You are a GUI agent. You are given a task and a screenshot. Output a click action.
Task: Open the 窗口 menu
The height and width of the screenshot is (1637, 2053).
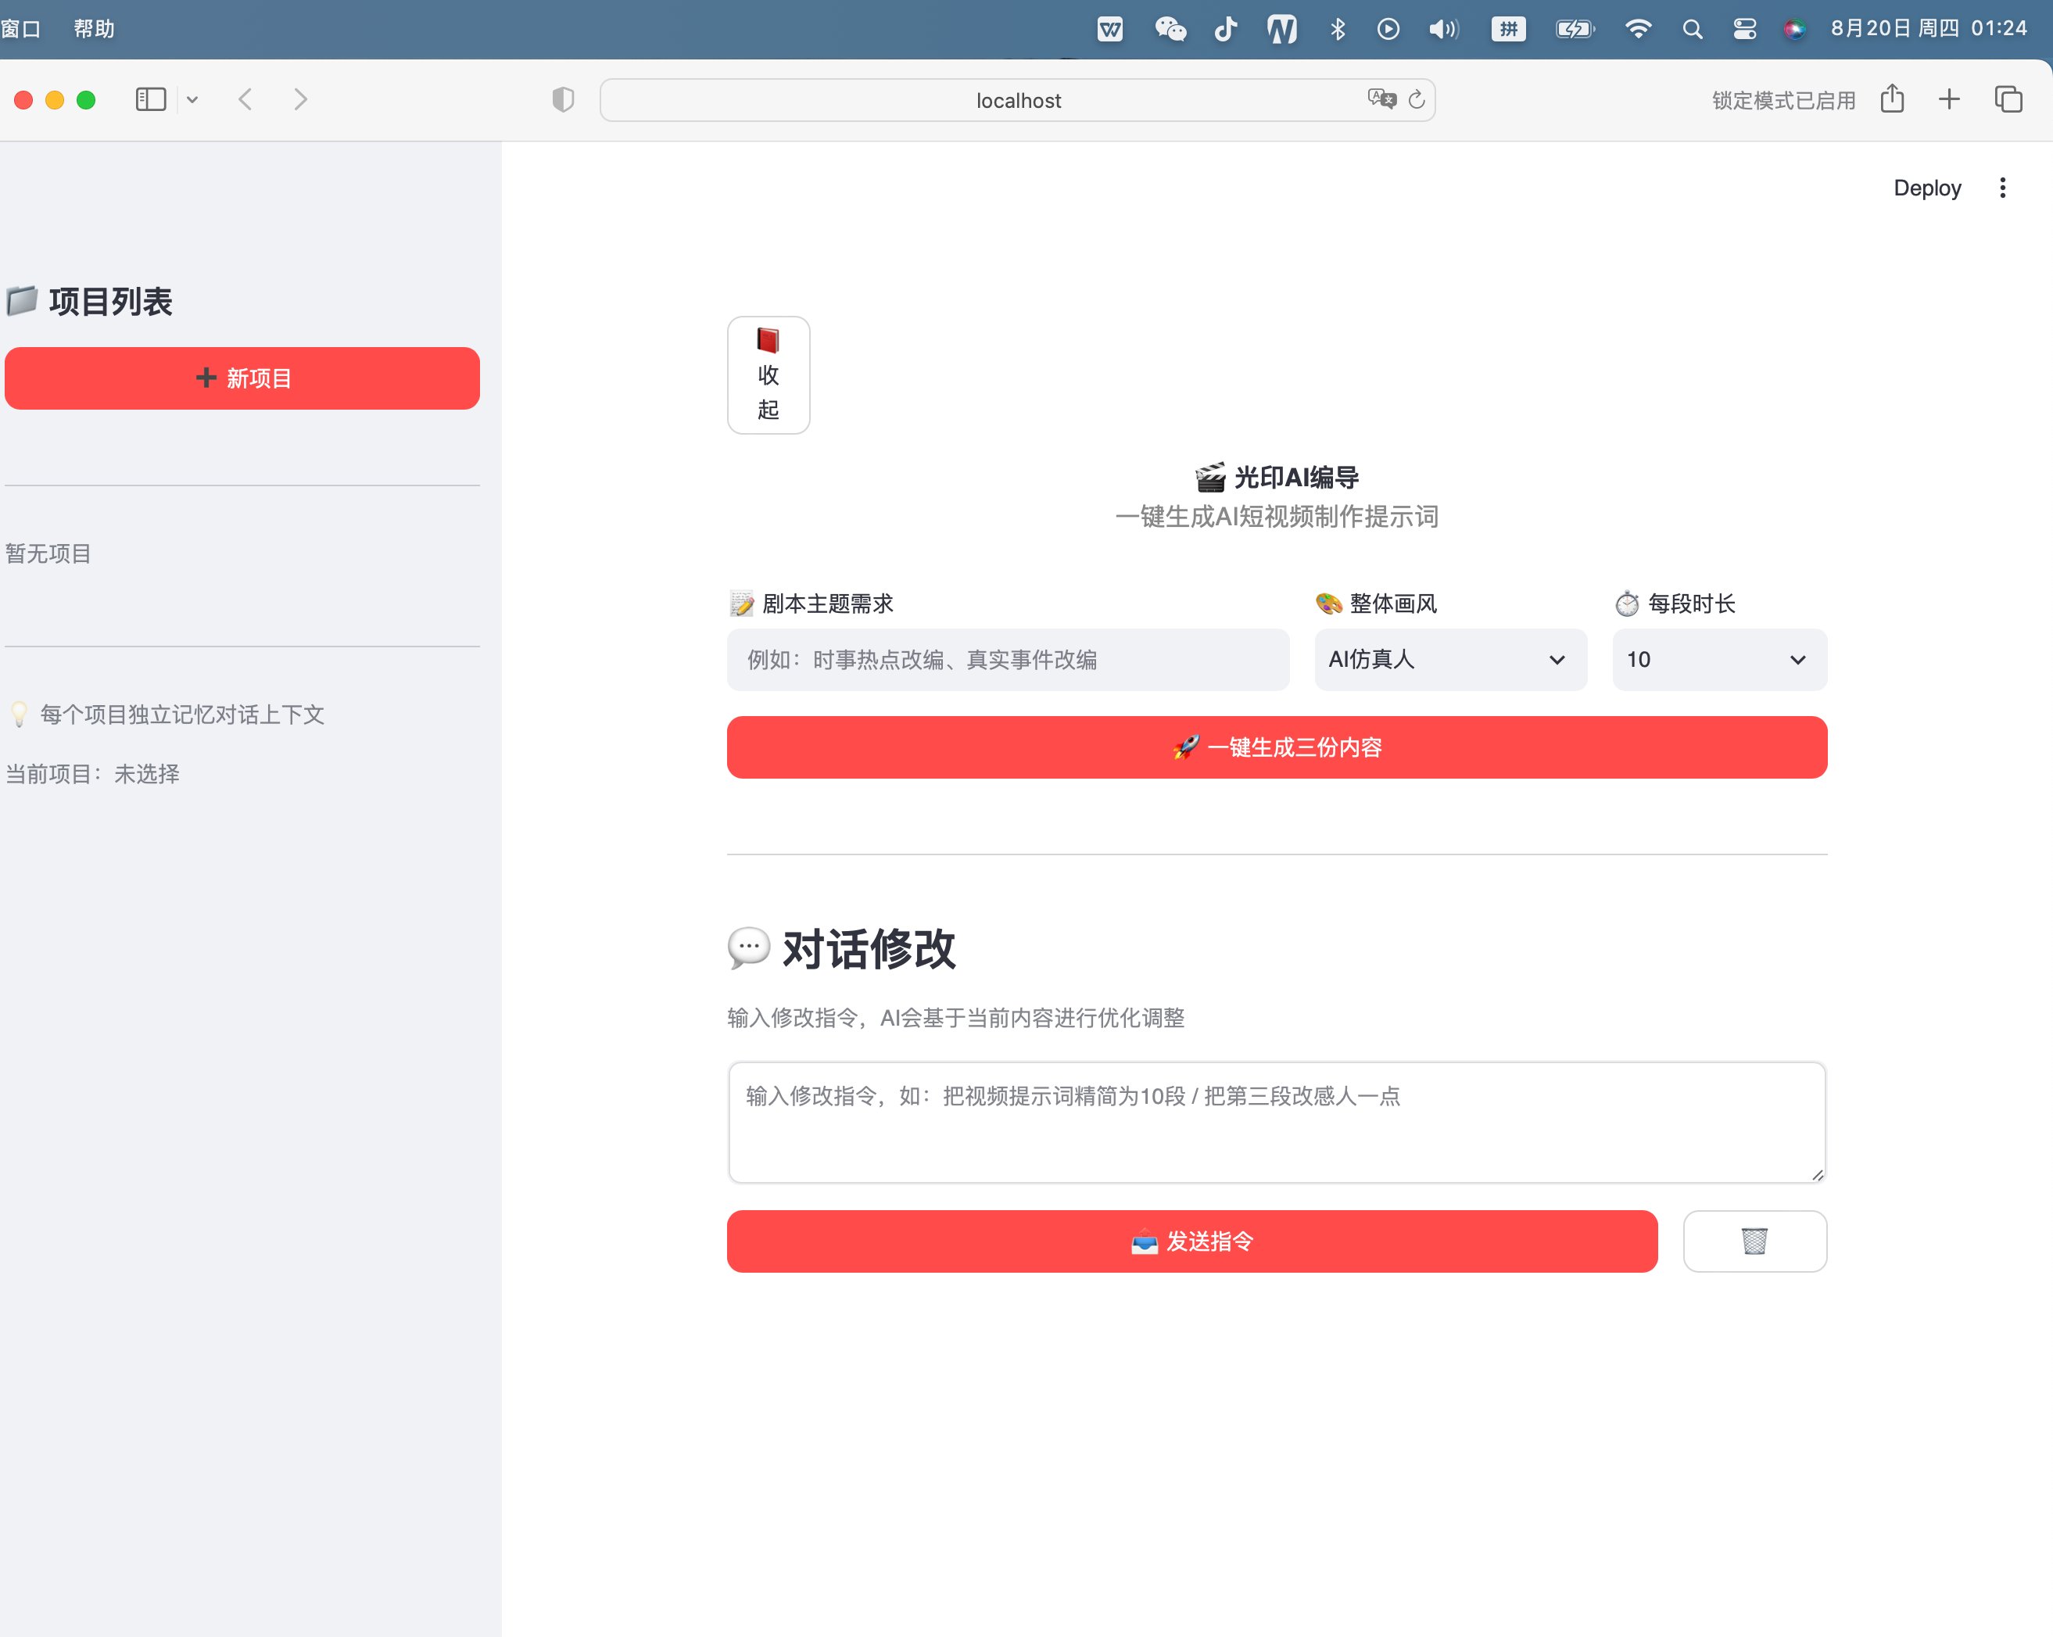(21, 30)
